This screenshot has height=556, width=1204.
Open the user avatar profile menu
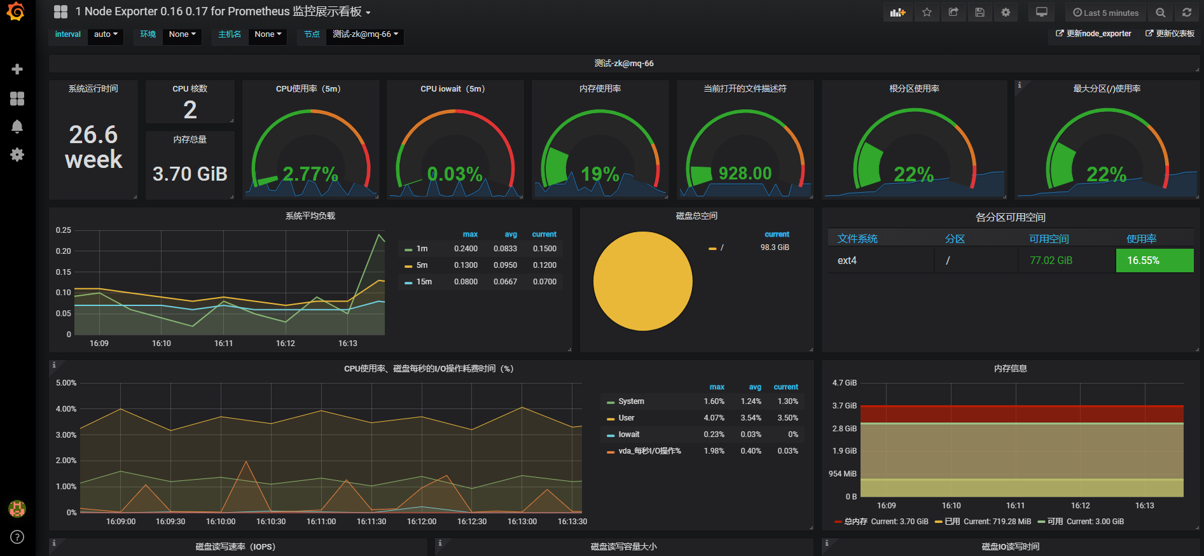pos(17,508)
